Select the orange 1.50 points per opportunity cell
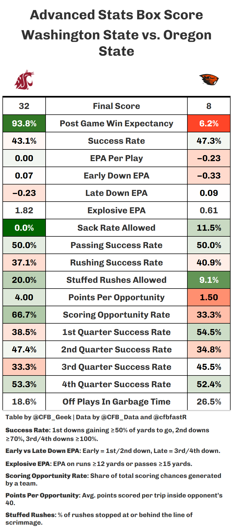The width and height of the screenshot is (233, 532). pyautogui.click(x=209, y=297)
